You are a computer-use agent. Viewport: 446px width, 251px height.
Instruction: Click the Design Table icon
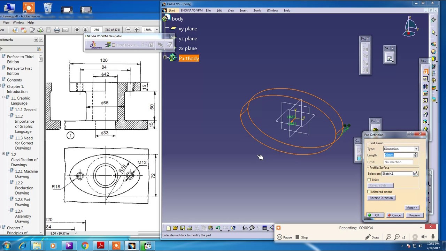265,228
